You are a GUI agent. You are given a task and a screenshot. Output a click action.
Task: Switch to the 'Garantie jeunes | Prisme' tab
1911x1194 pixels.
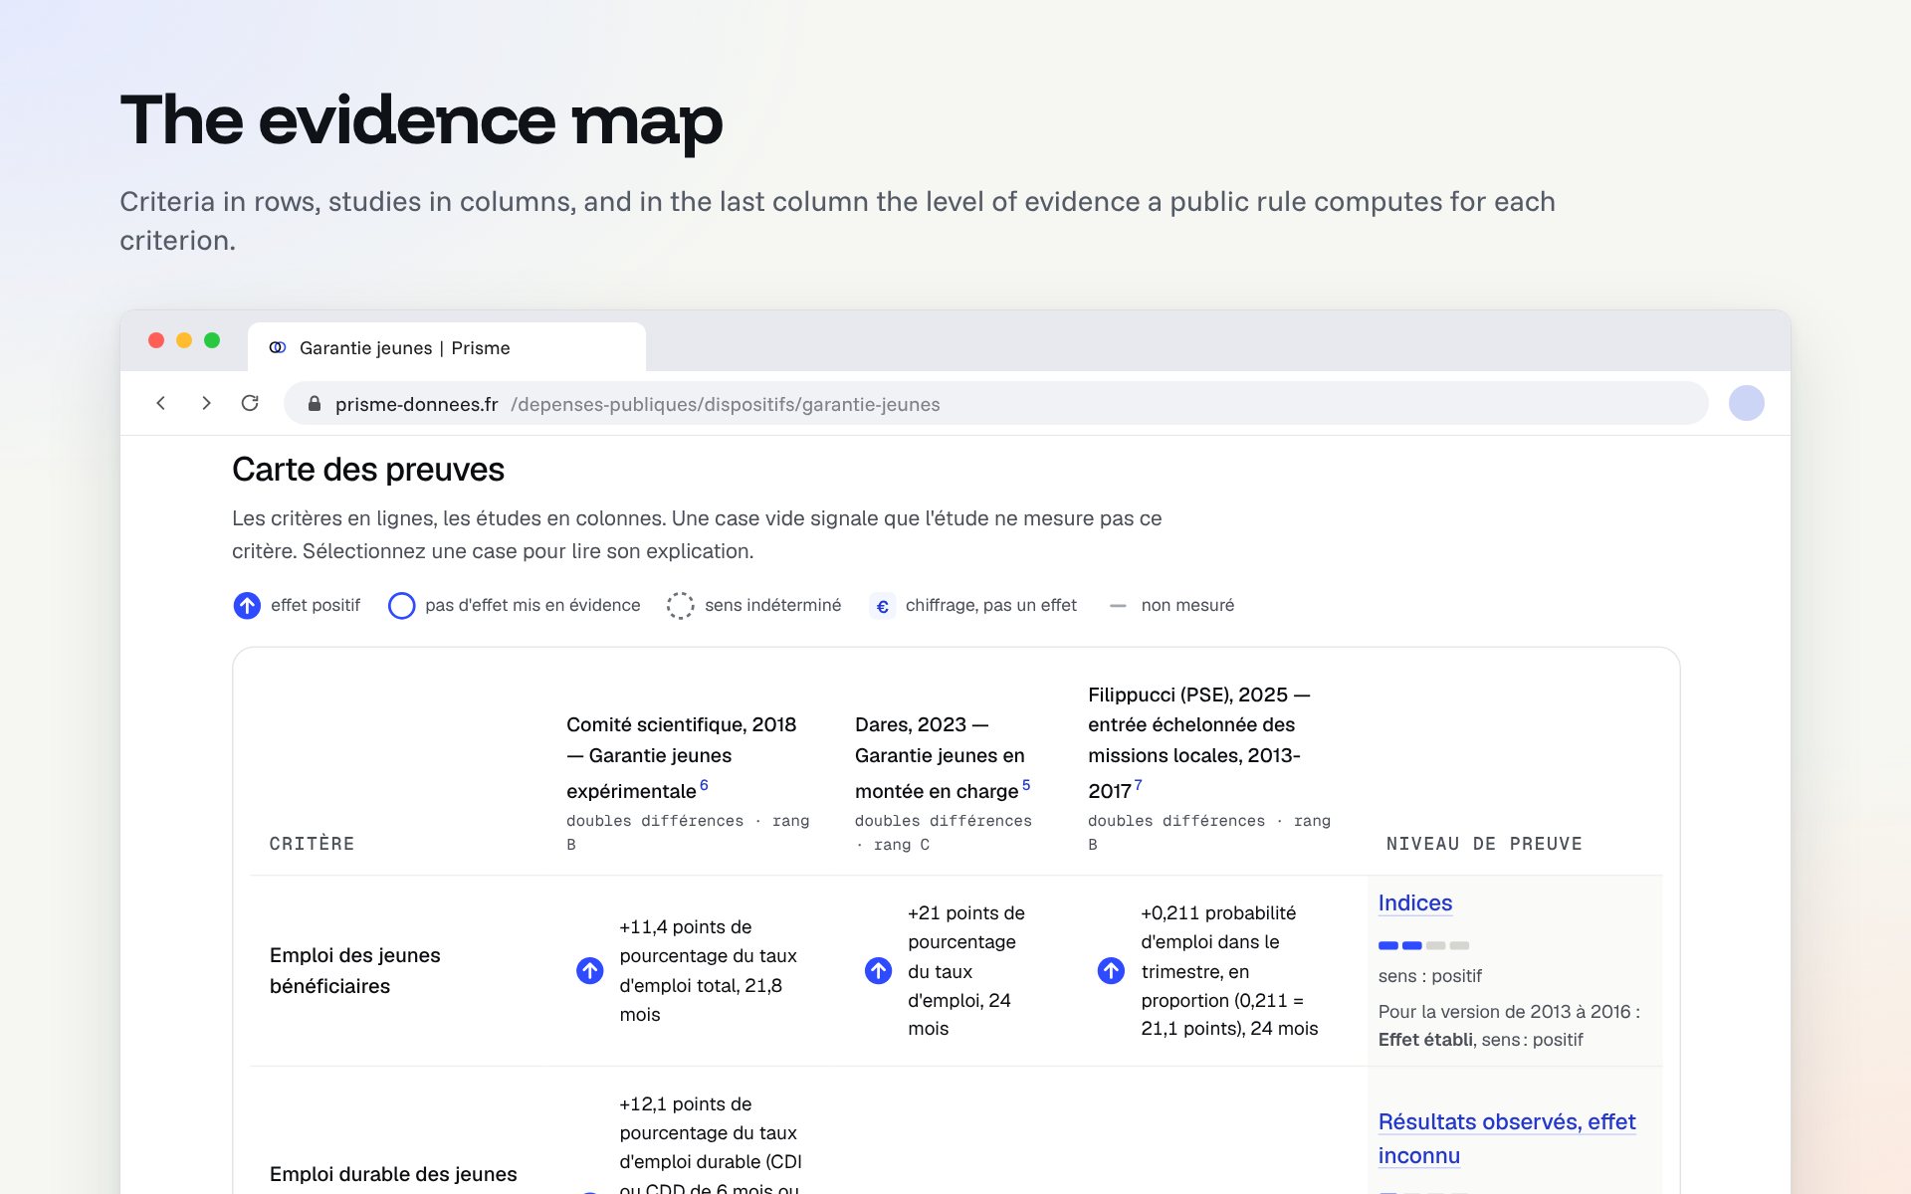[447, 347]
